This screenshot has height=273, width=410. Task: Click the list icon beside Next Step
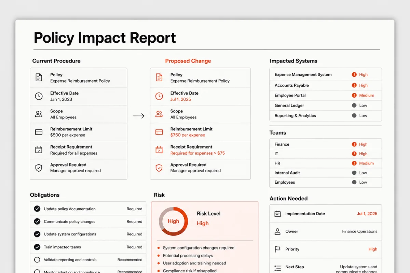pyautogui.click(x=278, y=268)
